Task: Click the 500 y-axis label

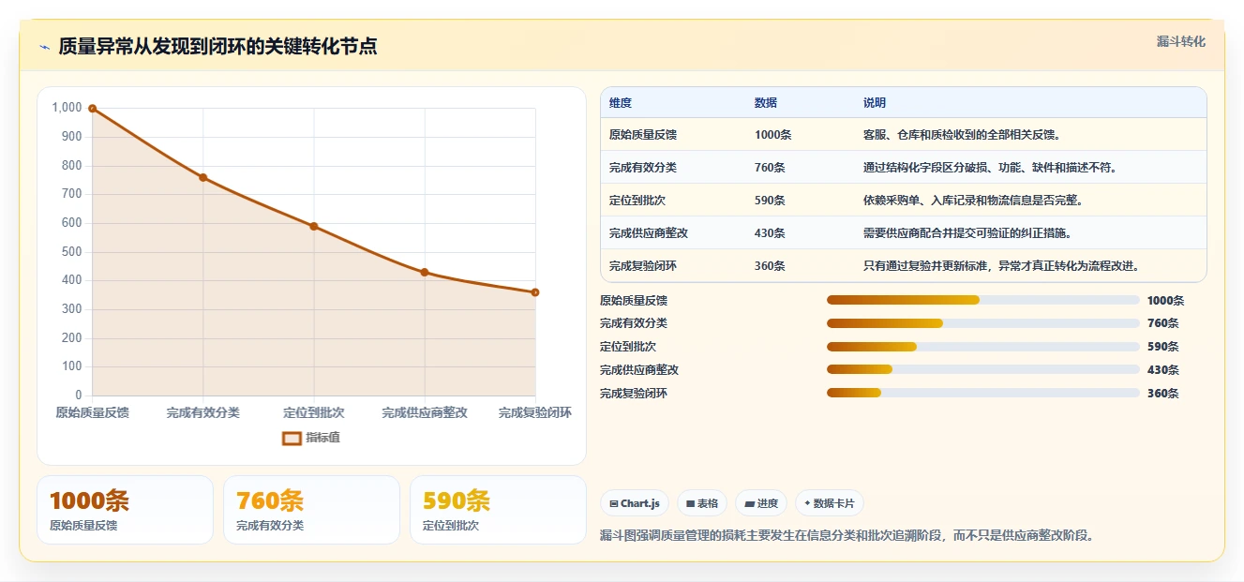Action: pyautogui.click(x=72, y=252)
